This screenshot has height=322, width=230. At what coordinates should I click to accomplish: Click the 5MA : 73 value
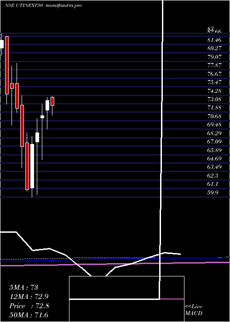24,287
